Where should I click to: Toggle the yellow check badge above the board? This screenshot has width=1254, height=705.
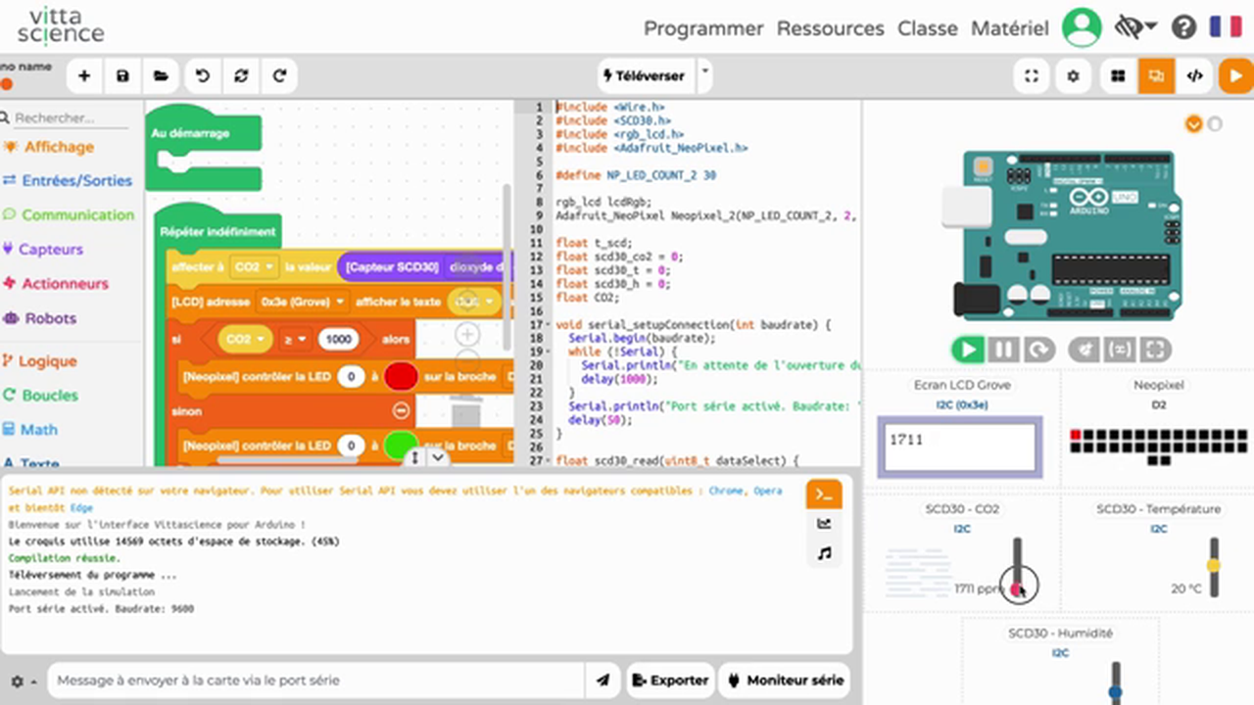click(1193, 124)
